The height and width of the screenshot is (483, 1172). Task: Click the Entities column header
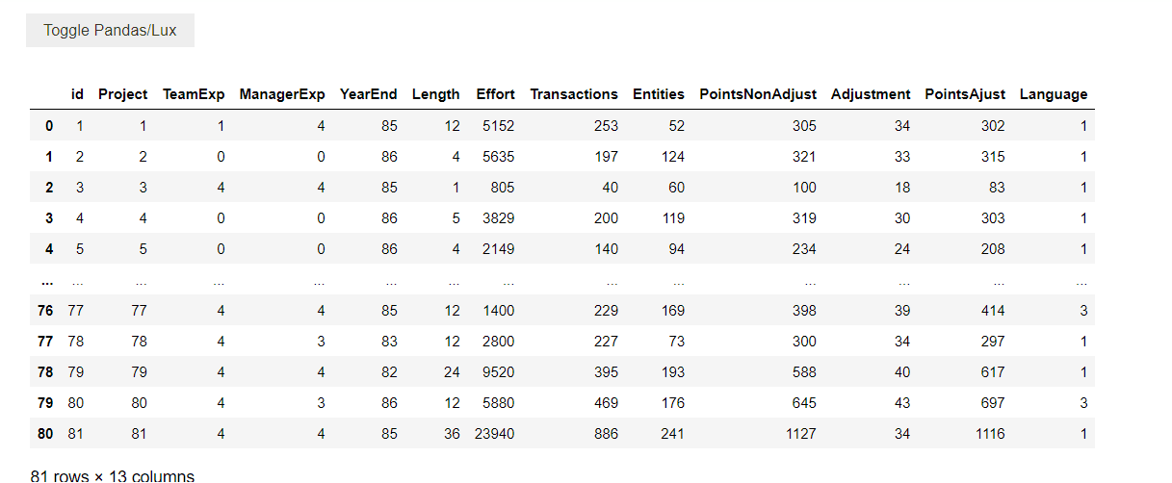click(659, 94)
